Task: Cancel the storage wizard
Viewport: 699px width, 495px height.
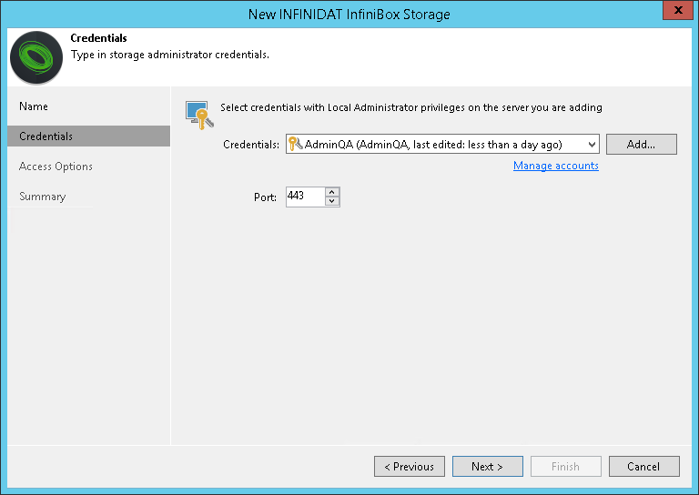Action: [643, 467]
